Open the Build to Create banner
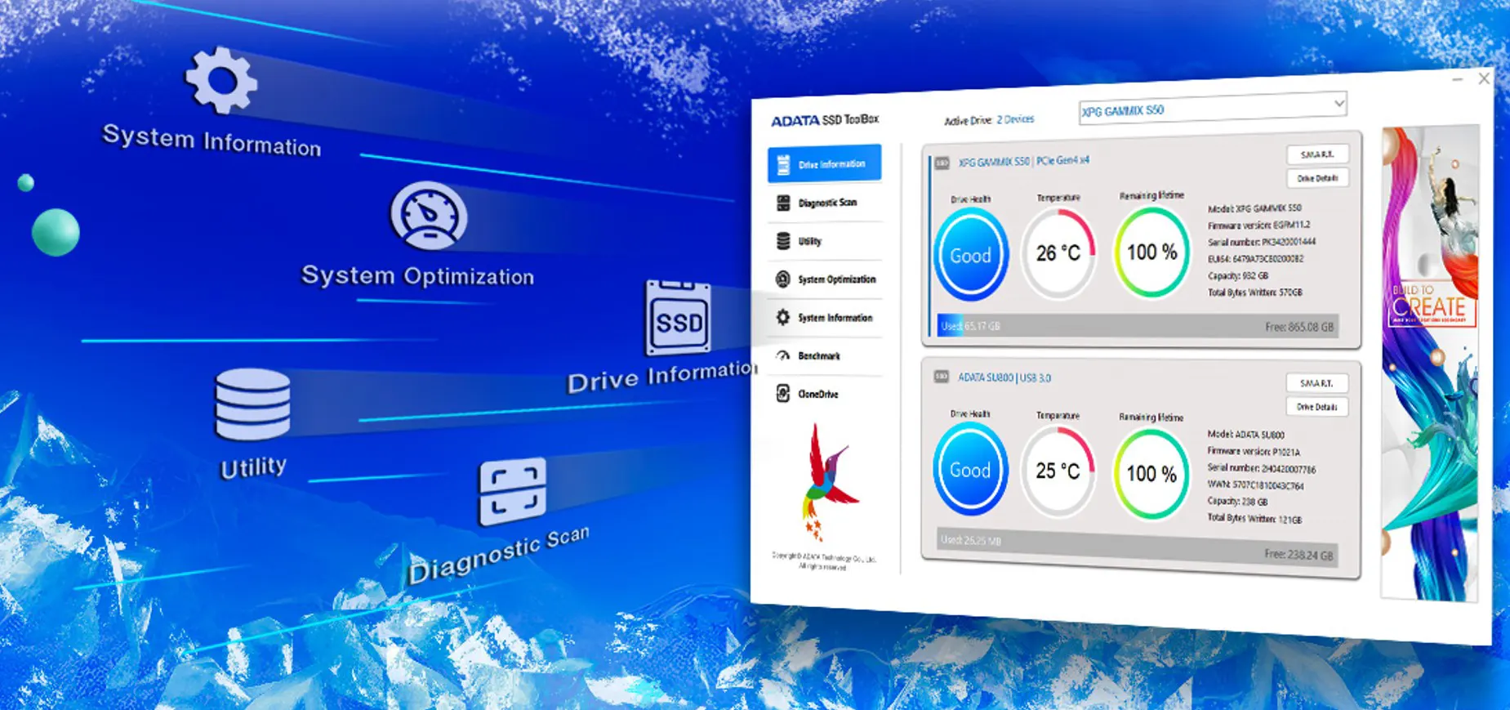Image resolution: width=1510 pixels, height=710 pixels. point(1430,364)
